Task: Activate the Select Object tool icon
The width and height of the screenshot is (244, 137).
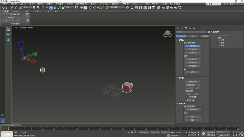Action: (34, 8)
